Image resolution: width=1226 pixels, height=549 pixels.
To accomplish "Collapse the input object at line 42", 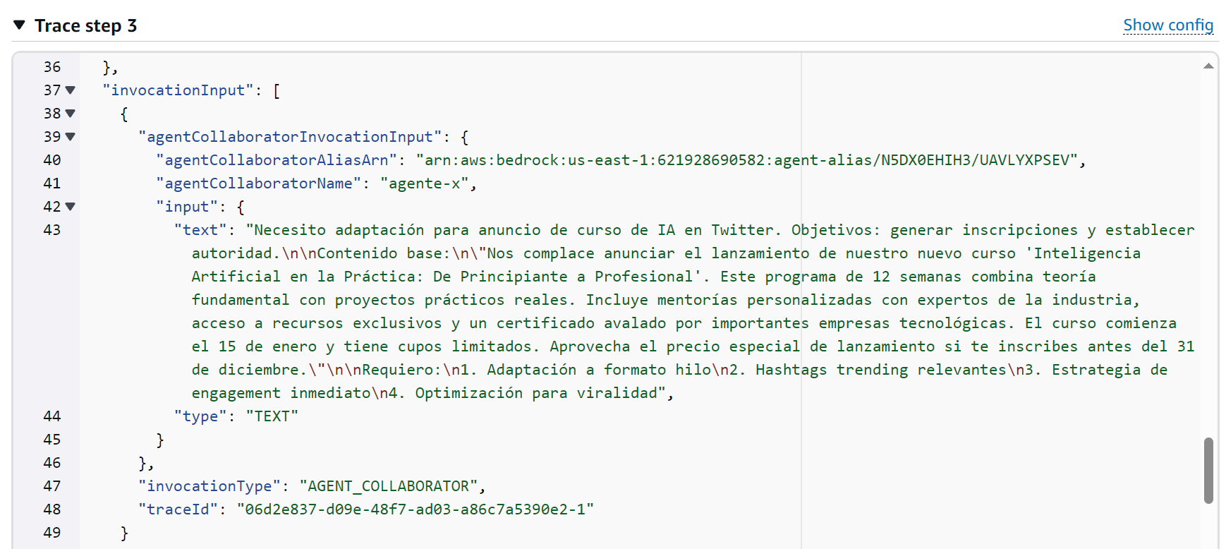I will (70, 207).
